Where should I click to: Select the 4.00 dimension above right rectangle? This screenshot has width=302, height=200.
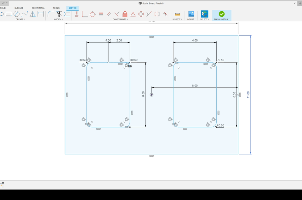tap(195, 40)
